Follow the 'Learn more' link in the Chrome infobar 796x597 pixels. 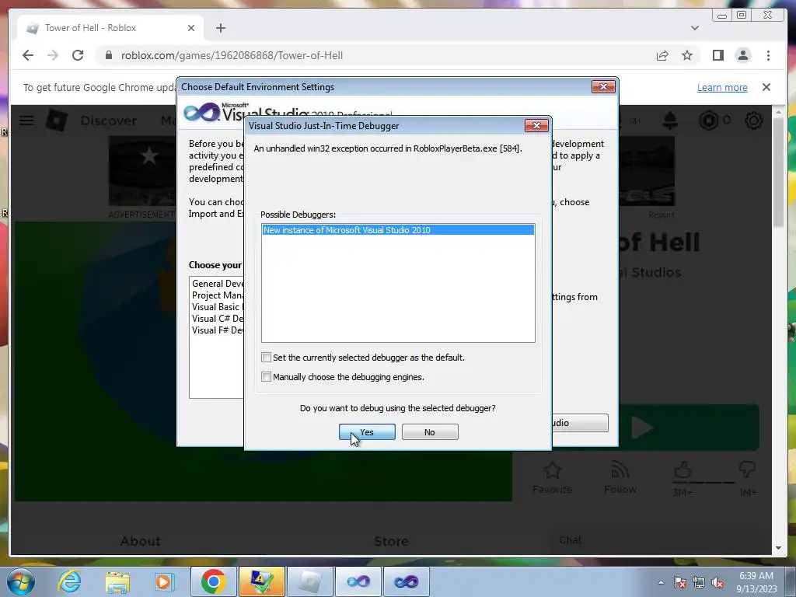click(722, 87)
